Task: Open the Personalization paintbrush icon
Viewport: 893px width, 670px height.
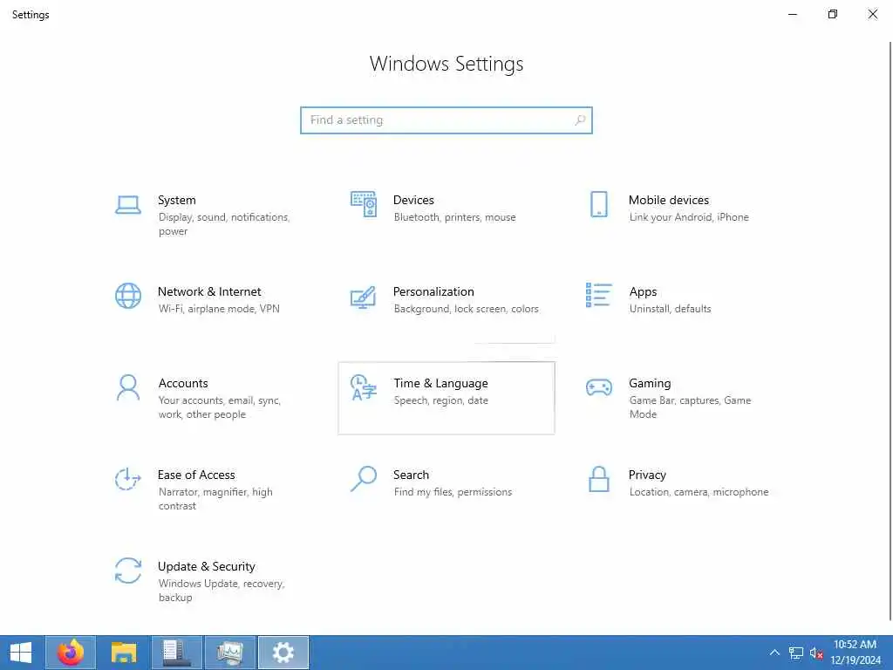Action: click(364, 297)
